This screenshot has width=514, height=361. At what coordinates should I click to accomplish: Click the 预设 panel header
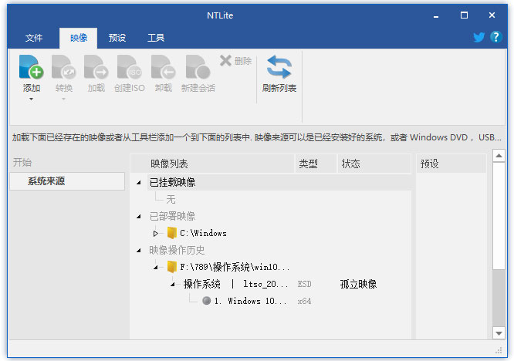pos(451,164)
